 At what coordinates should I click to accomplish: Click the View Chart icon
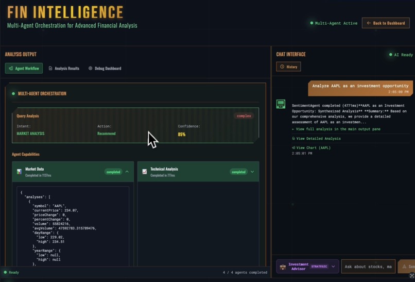coord(293,147)
